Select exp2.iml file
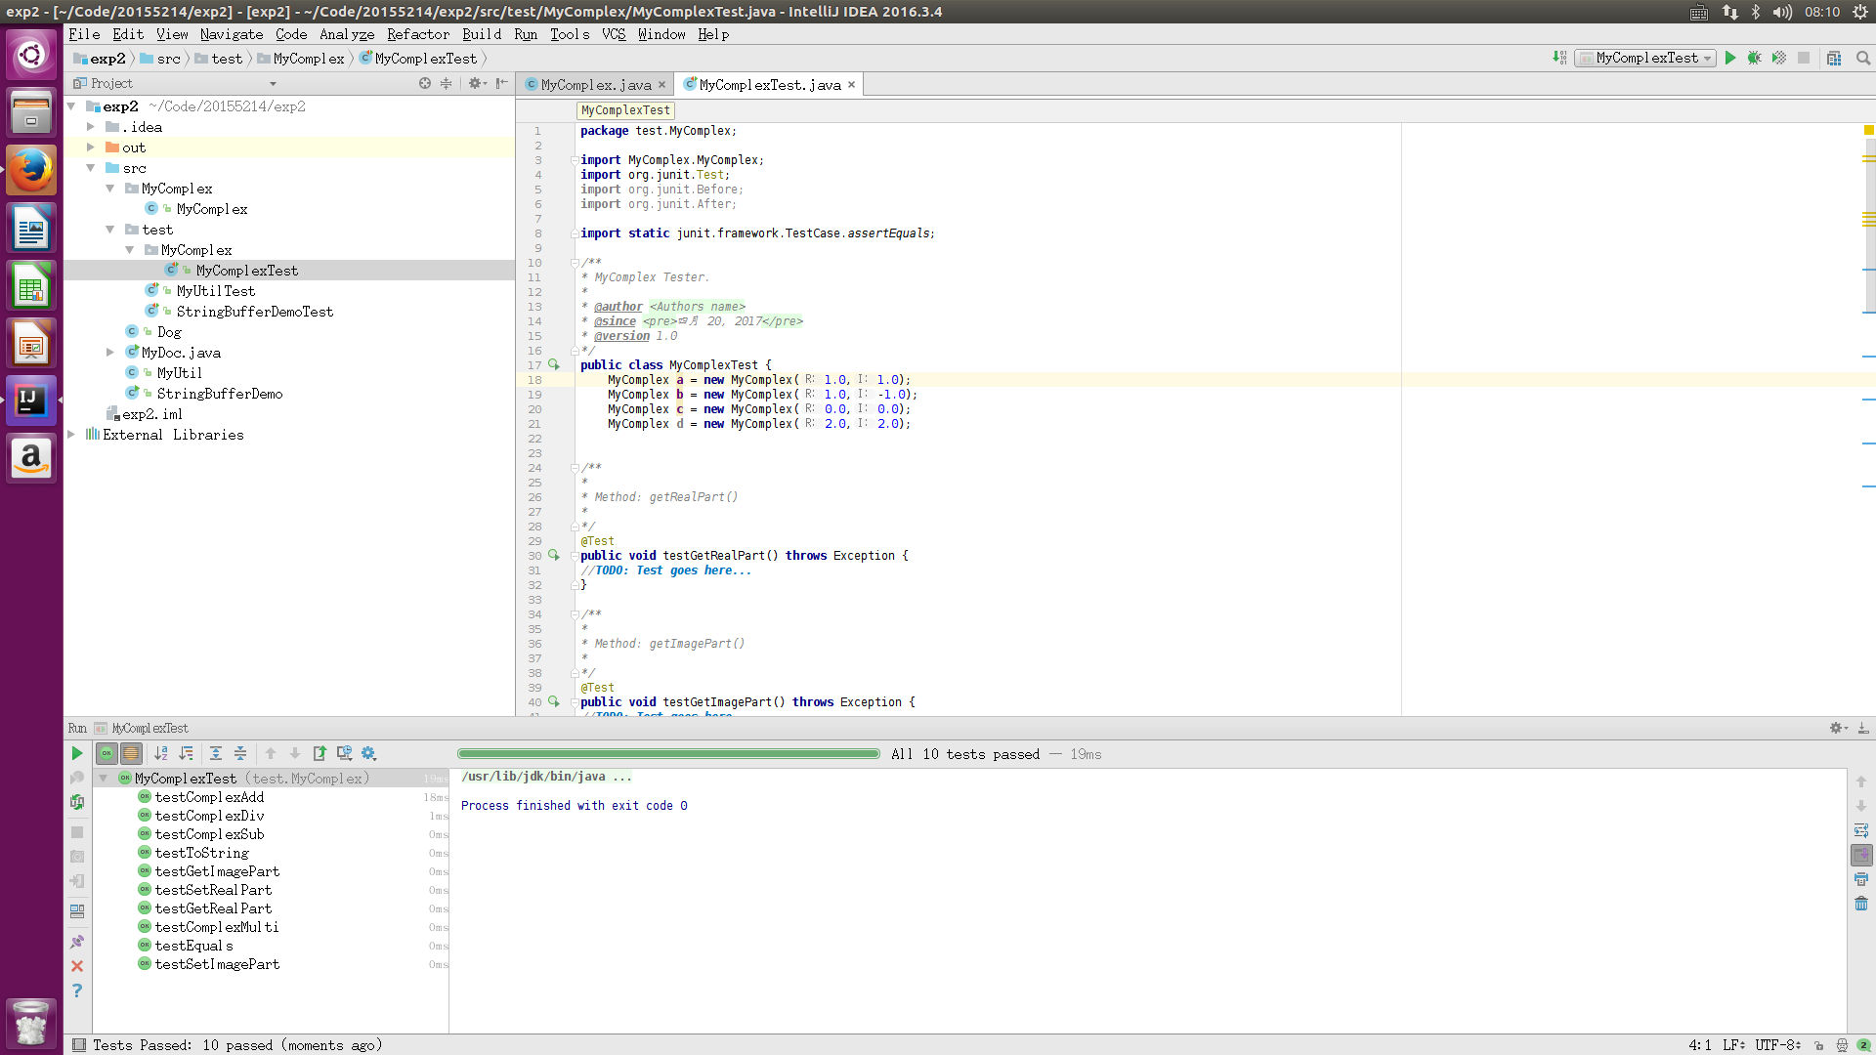The image size is (1876, 1055). [x=152, y=414]
